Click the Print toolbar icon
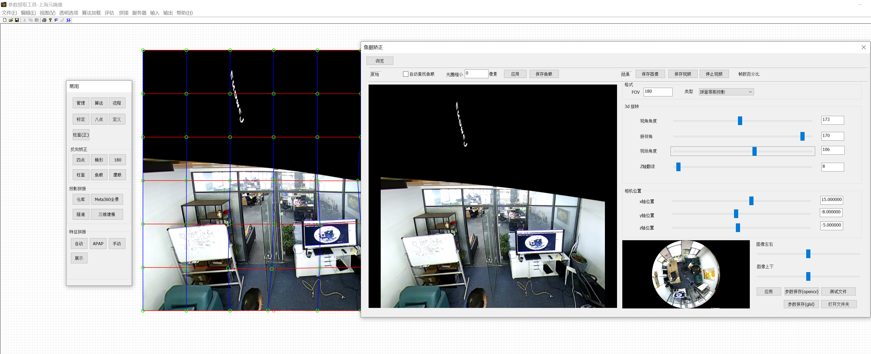The height and width of the screenshot is (354, 871). coord(44,20)
